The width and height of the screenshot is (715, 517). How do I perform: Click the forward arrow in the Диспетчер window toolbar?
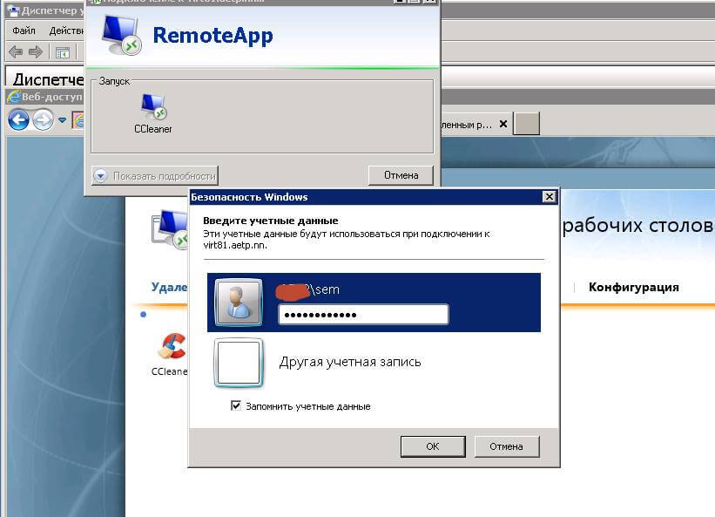[35, 51]
